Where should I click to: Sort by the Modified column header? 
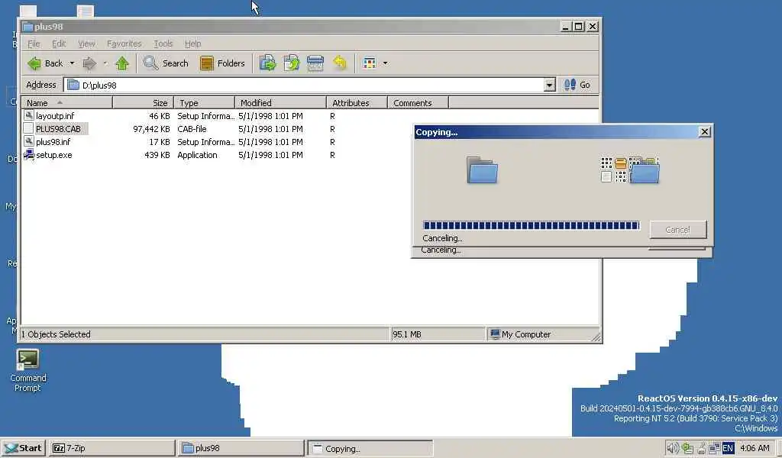(x=280, y=102)
